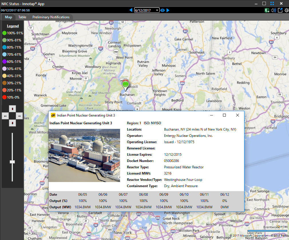The image size is (289, 240).
Task: Pan the map up with the up arrow
Action: (x=12, y=109)
